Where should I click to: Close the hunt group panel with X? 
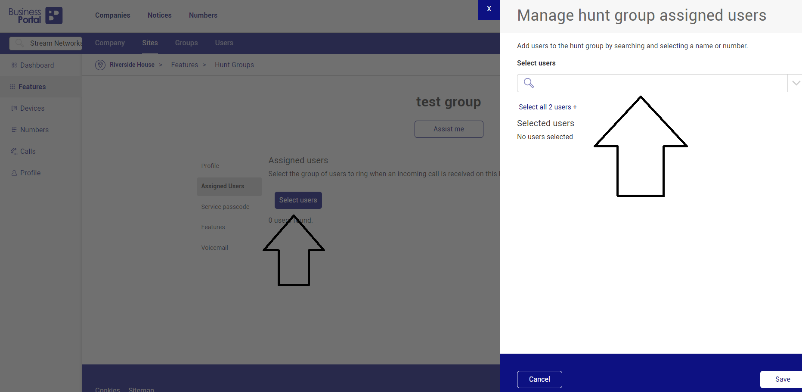[x=489, y=9]
